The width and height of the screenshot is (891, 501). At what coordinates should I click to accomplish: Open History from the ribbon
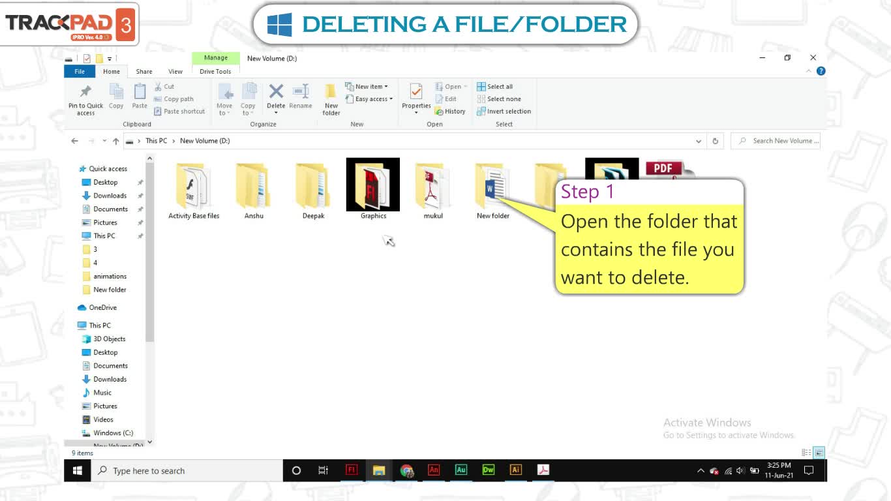point(451,112)
